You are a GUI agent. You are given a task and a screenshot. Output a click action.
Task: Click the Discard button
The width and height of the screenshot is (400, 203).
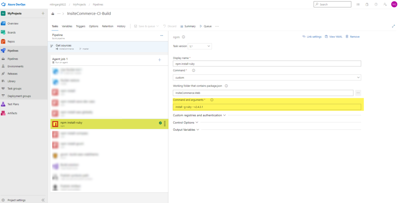pos(170,26)
